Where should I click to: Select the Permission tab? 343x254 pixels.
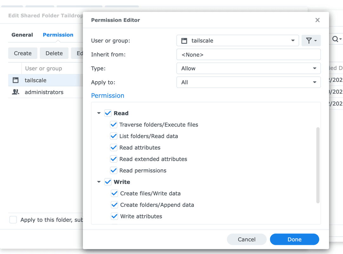58,35
